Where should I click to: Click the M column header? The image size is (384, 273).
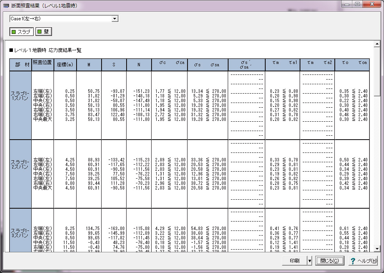coord(89,65)
